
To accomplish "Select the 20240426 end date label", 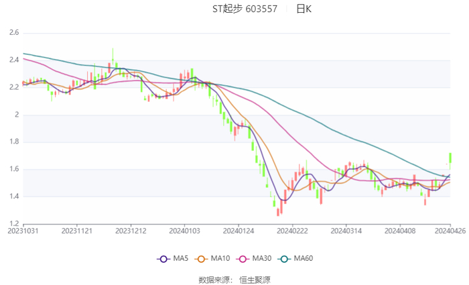I will pos(450,230).
